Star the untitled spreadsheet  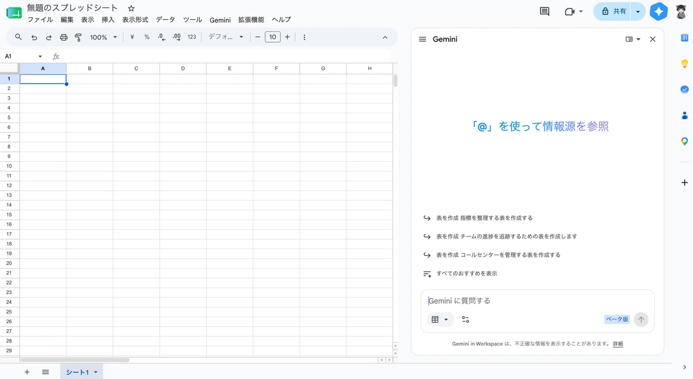(131, 8)
